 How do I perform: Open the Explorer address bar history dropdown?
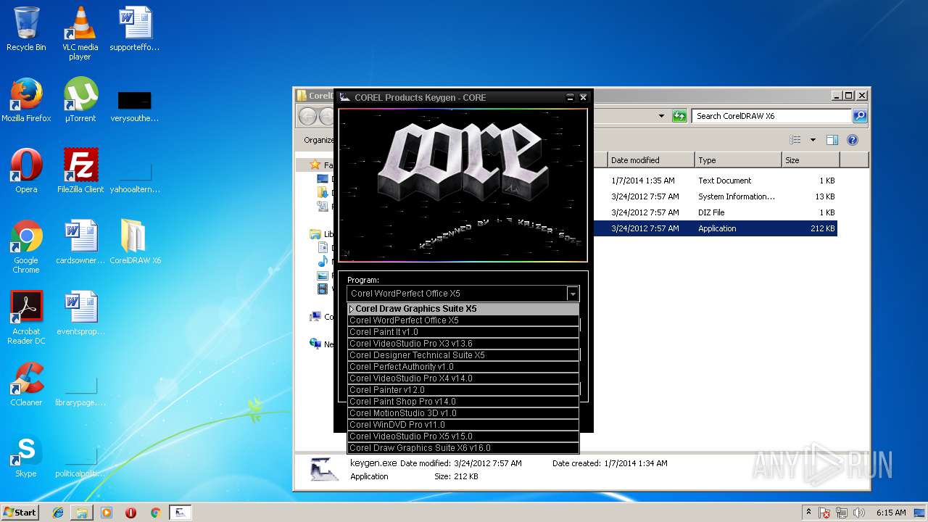click(661, 116)
